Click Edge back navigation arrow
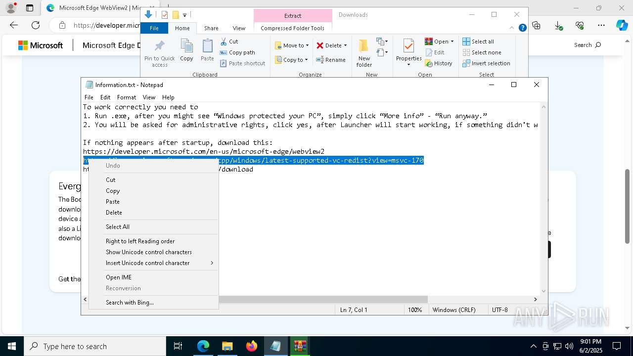633x356 pixels. coord(14,25)
